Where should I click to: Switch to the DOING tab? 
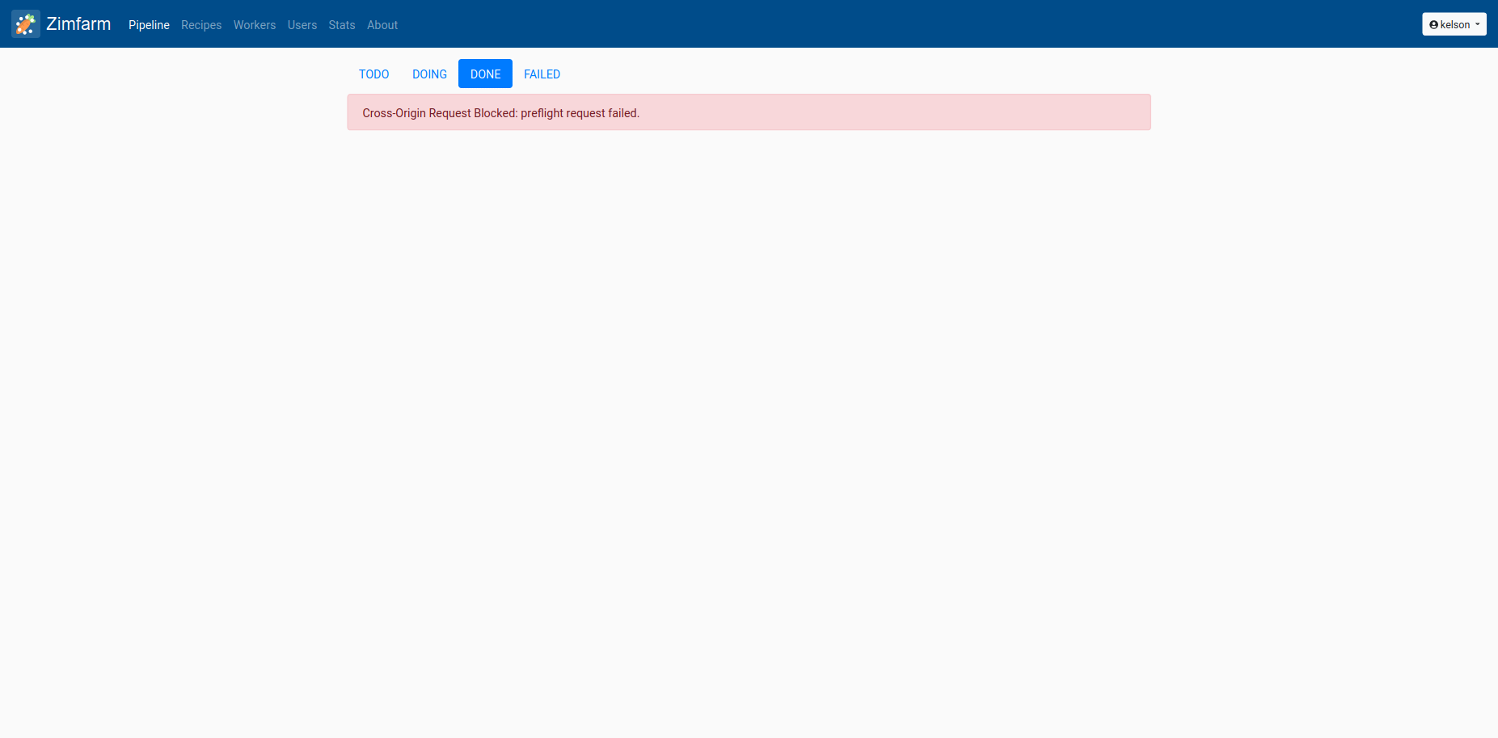click(x=428, y=74)
